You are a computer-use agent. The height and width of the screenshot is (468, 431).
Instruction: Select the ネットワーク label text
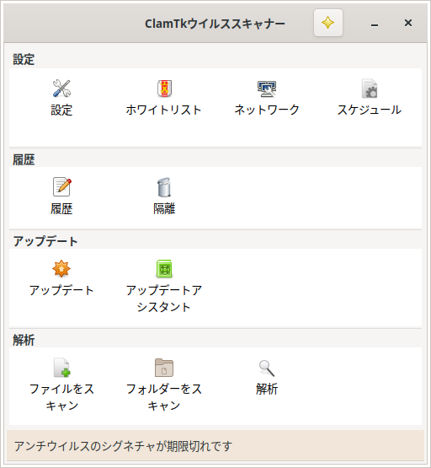pos(267,110)
